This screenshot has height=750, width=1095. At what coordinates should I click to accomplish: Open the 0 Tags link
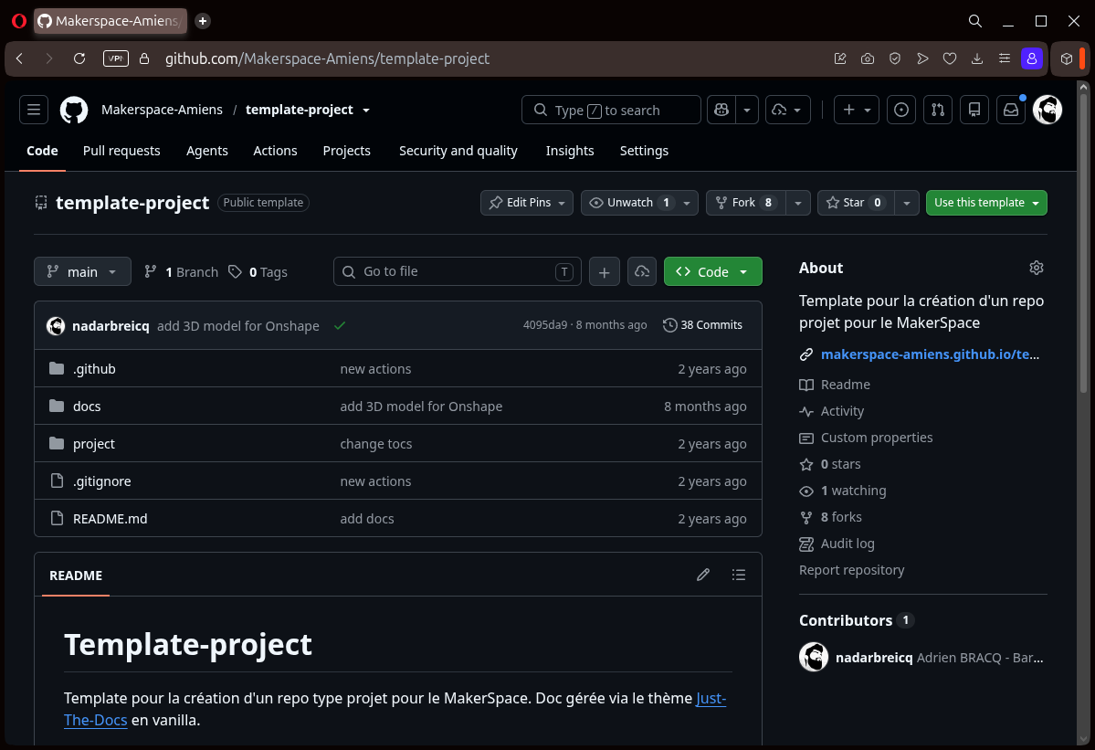click(x=258, y=271)
